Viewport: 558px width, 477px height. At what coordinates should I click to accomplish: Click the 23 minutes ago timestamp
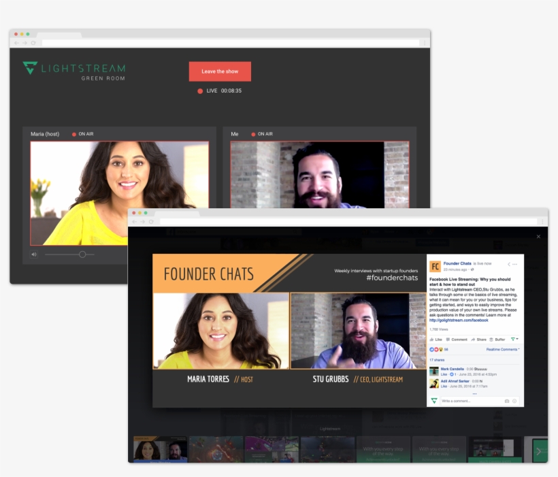pos(455,269)
